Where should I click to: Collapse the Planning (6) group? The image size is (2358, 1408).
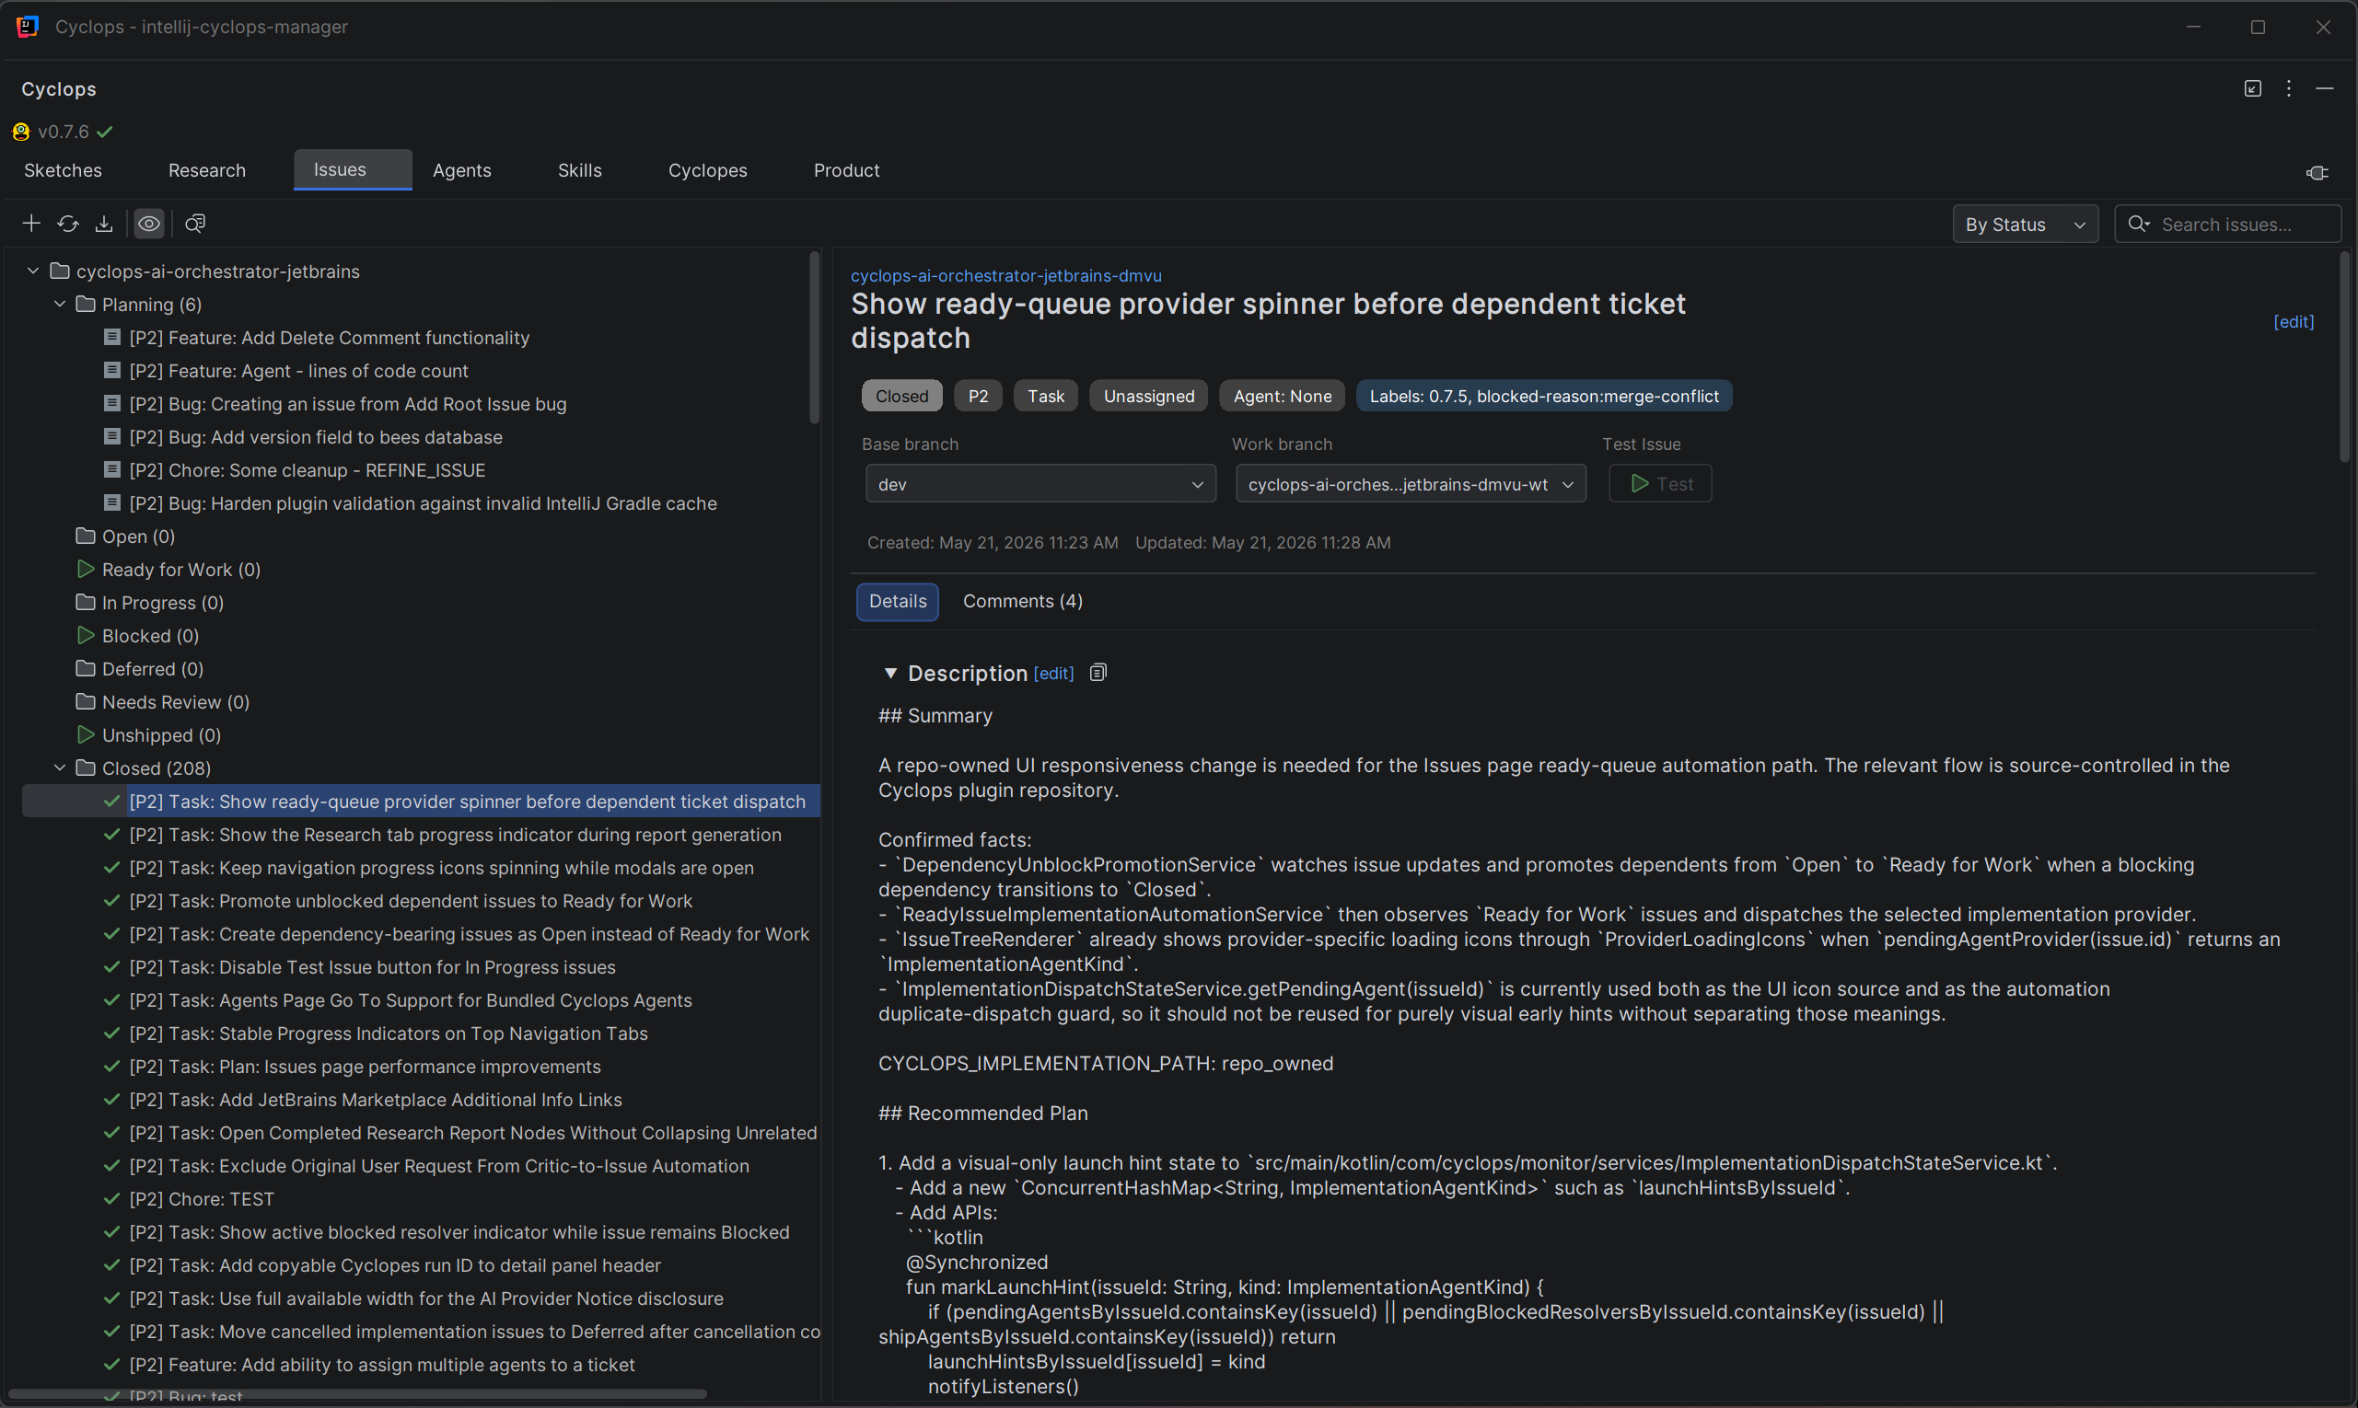pyautogui.click(x=60, y=305)
